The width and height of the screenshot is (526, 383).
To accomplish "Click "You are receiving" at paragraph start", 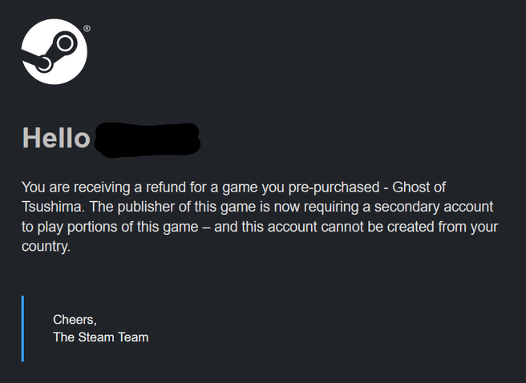I will click(74, 187).
